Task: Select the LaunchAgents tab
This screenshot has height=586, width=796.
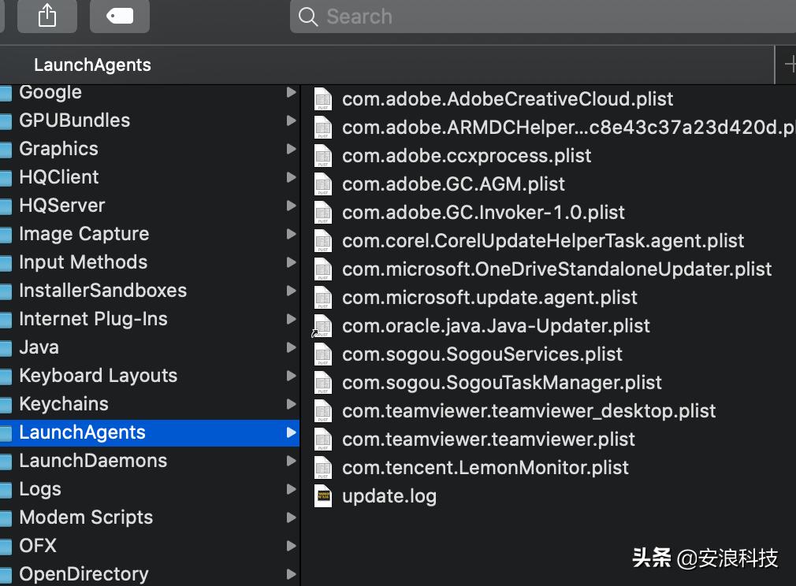Action: tap(92, 65)
